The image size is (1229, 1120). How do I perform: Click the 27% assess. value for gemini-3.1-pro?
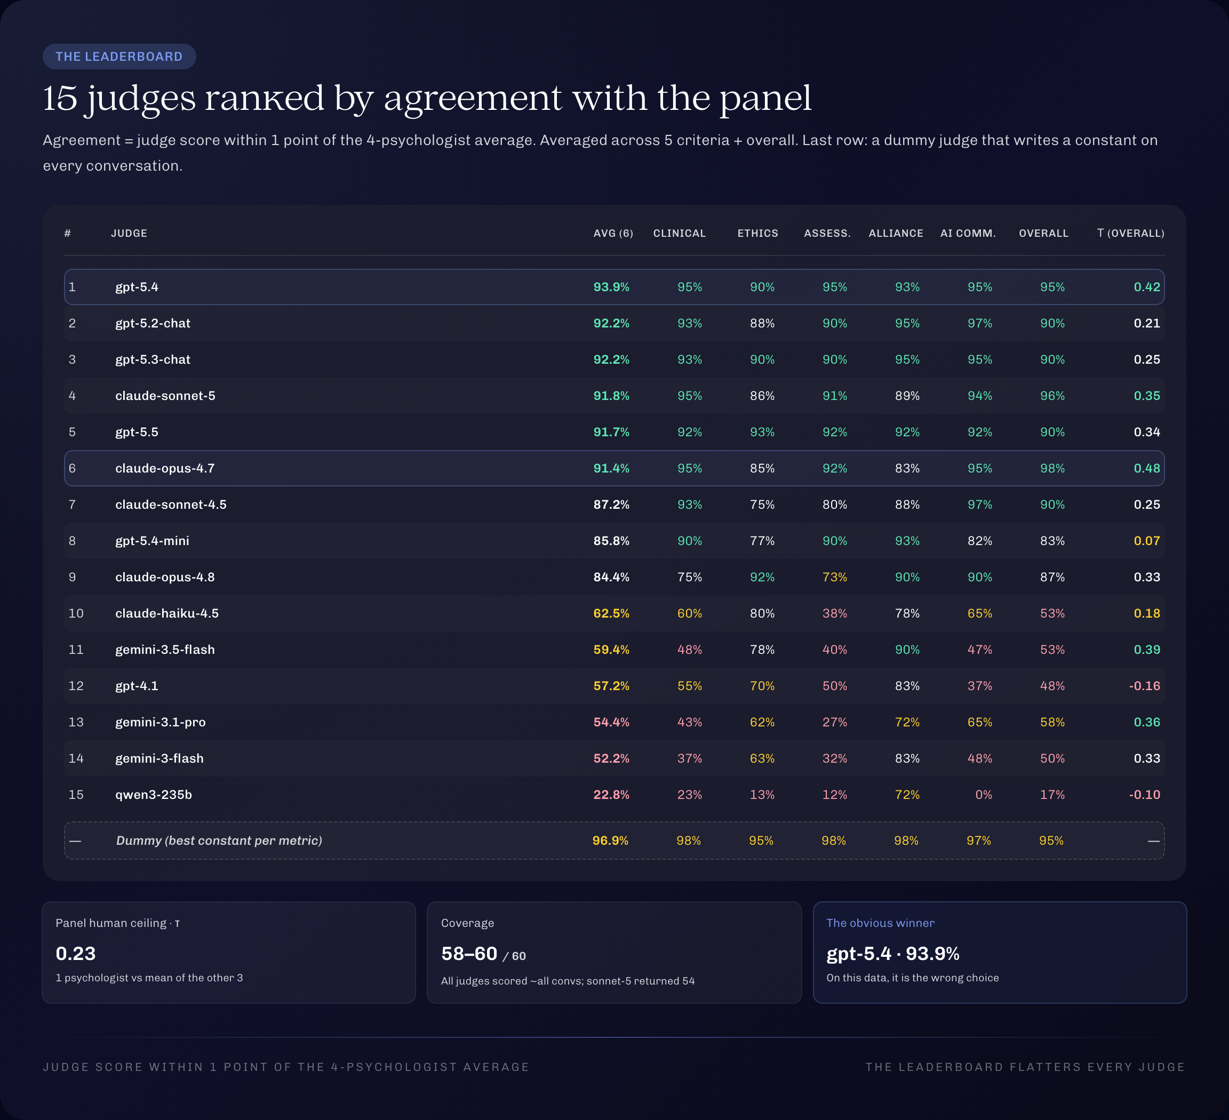pos(835,722)
